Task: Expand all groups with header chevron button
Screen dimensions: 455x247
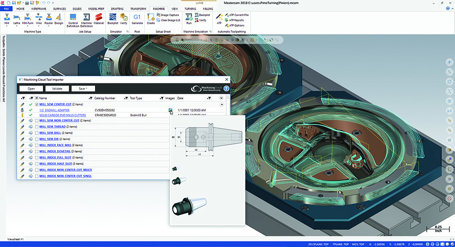Action: (221, 98)
